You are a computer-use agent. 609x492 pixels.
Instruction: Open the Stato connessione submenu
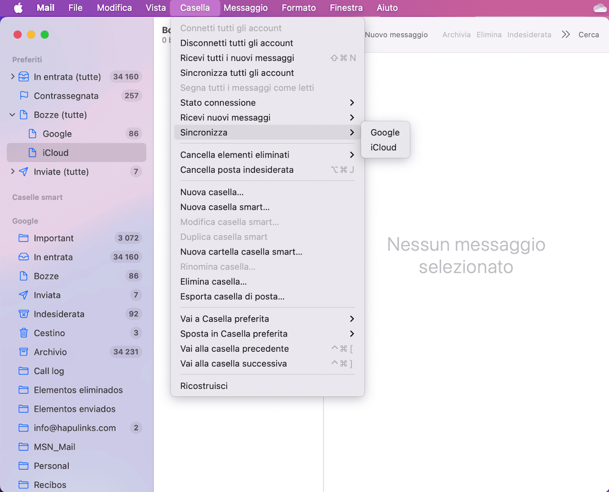coord(267,103)
